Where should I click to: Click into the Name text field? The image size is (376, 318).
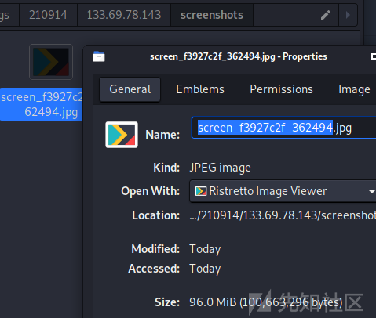pyautogui.click(x=284, y=128)
